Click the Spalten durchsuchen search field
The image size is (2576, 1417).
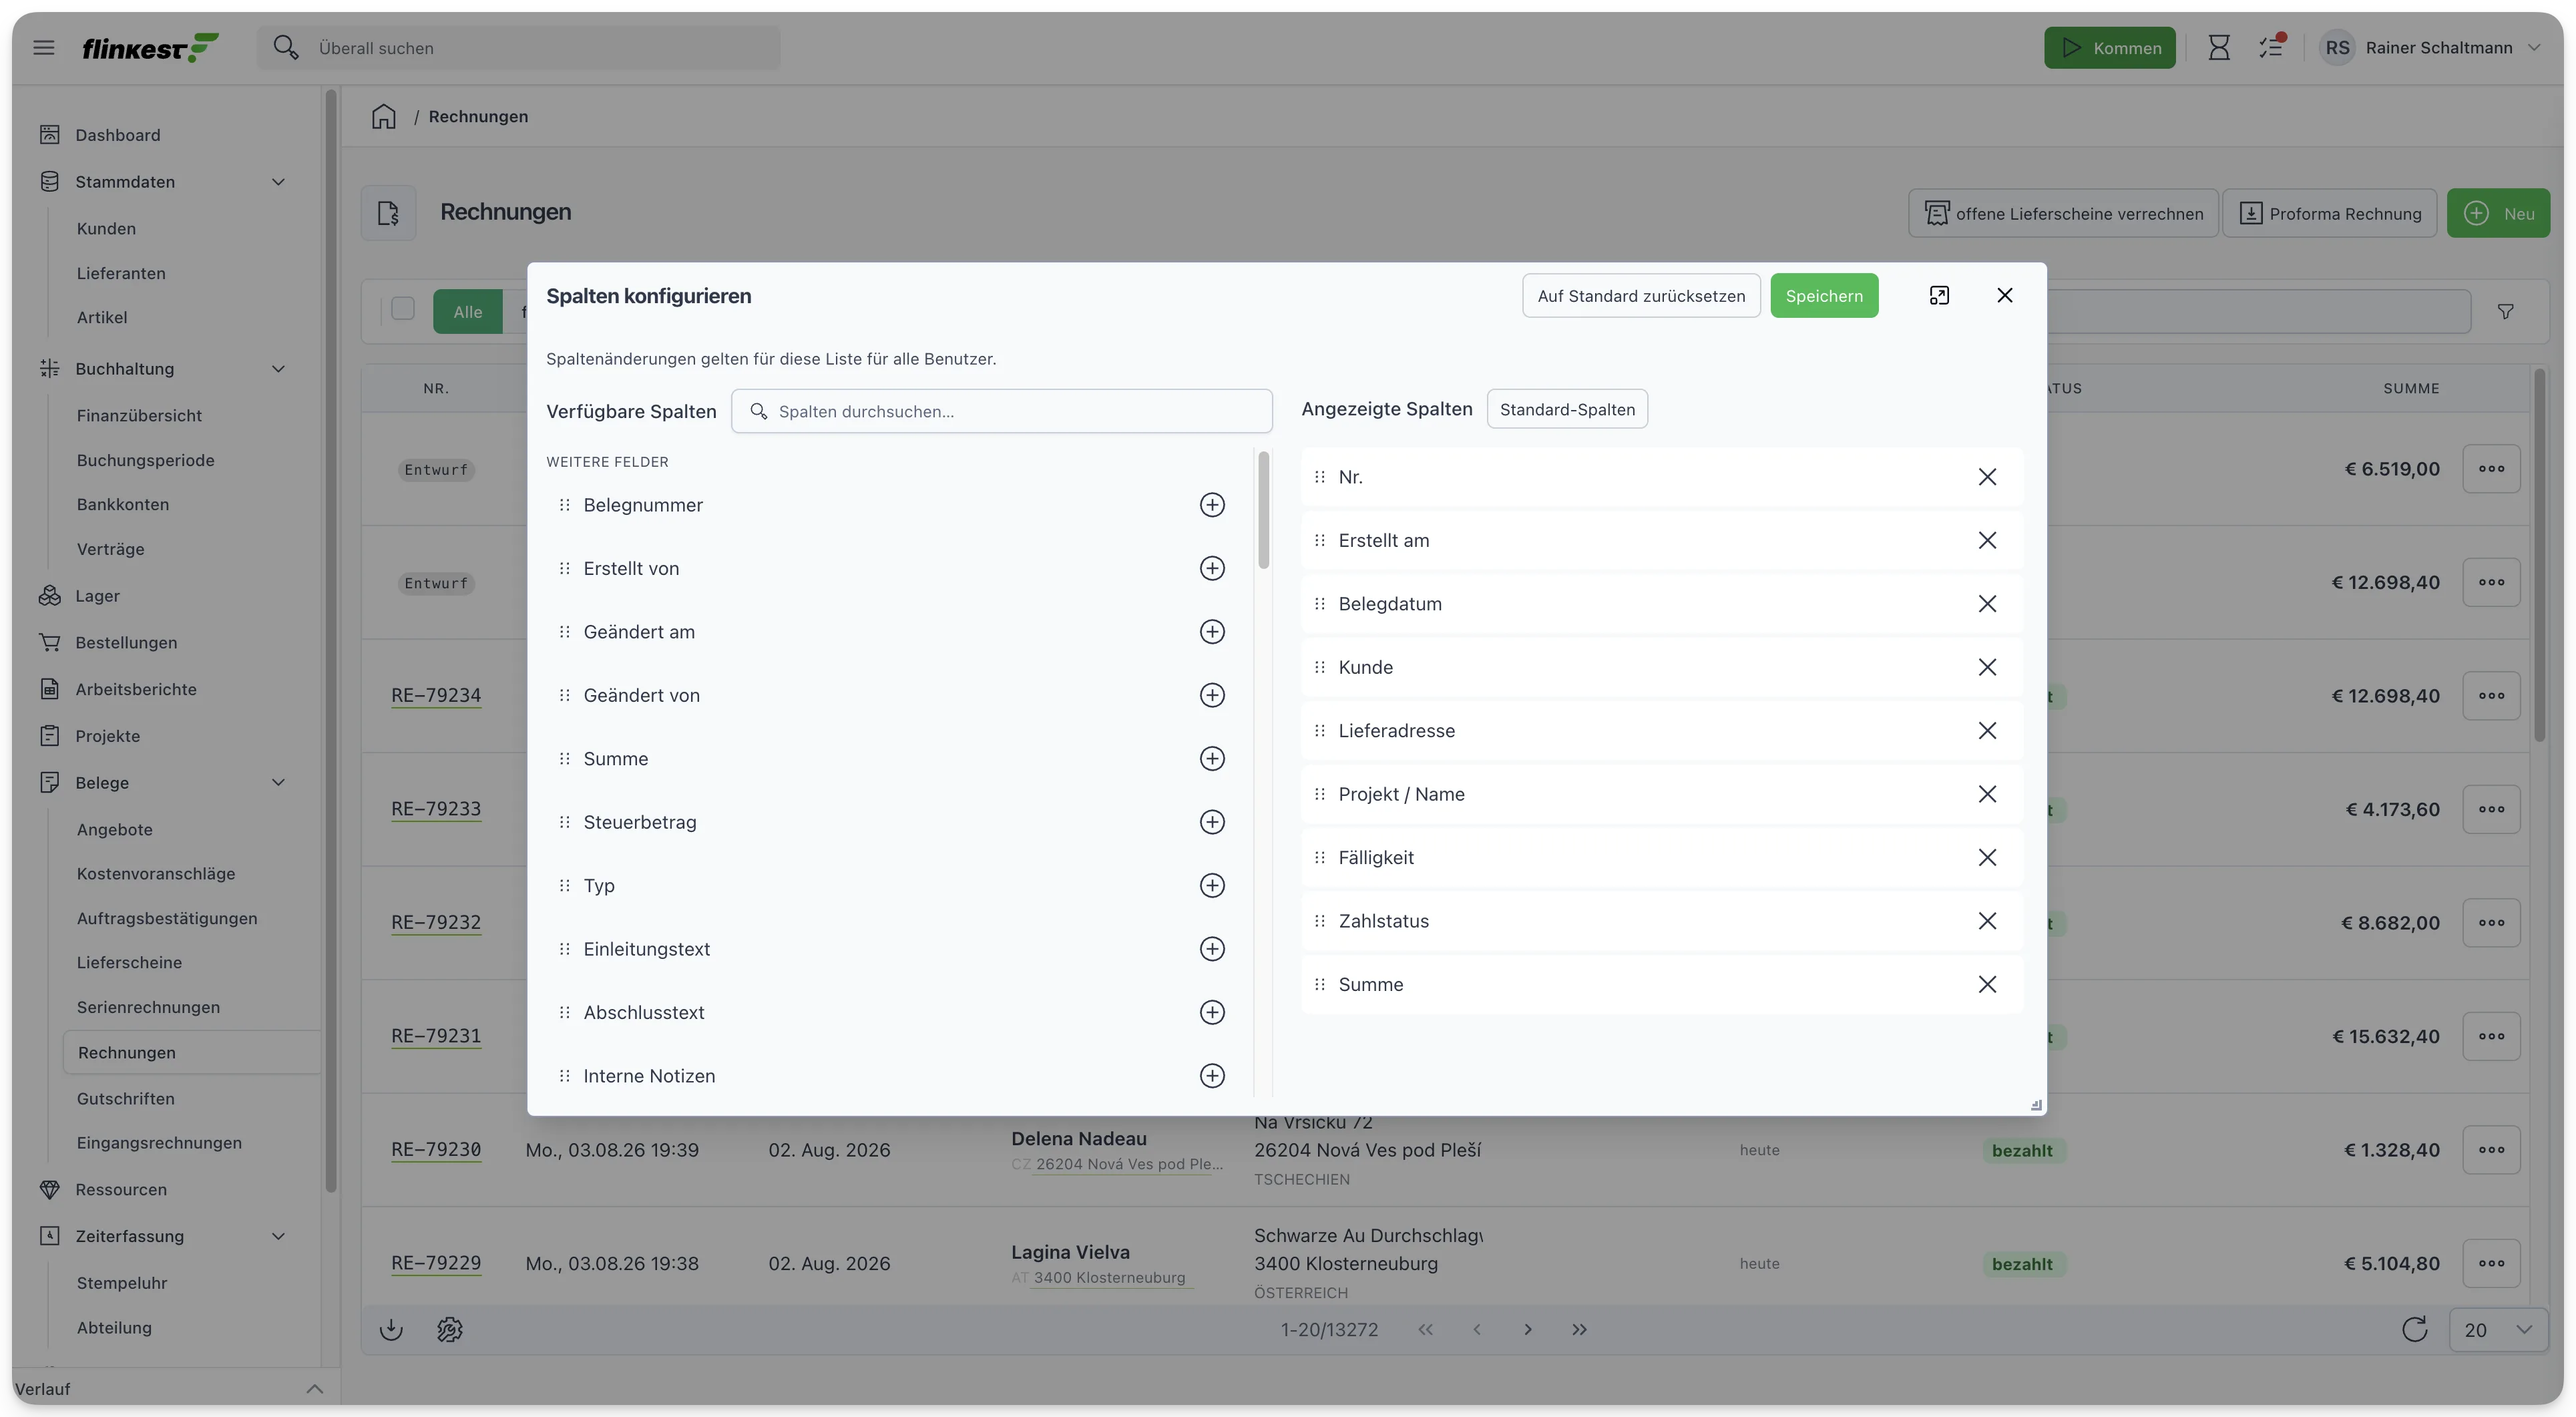[x=1001, y=411]
